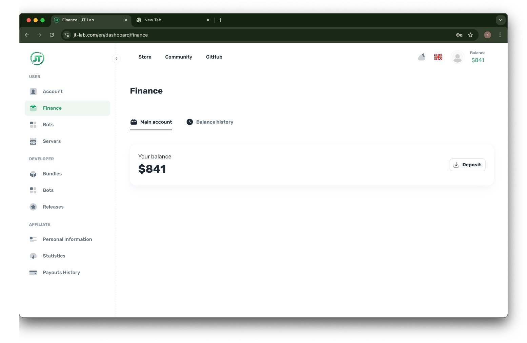This screenshot has height=343, width=527.
Task: Click the Account person icon
Action: [x=33, y=91]
